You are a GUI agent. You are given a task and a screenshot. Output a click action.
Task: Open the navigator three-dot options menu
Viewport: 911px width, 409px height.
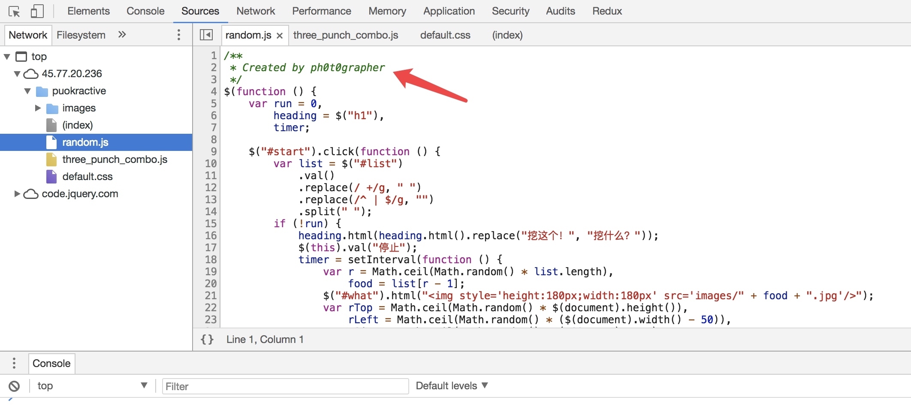point(179,35)
